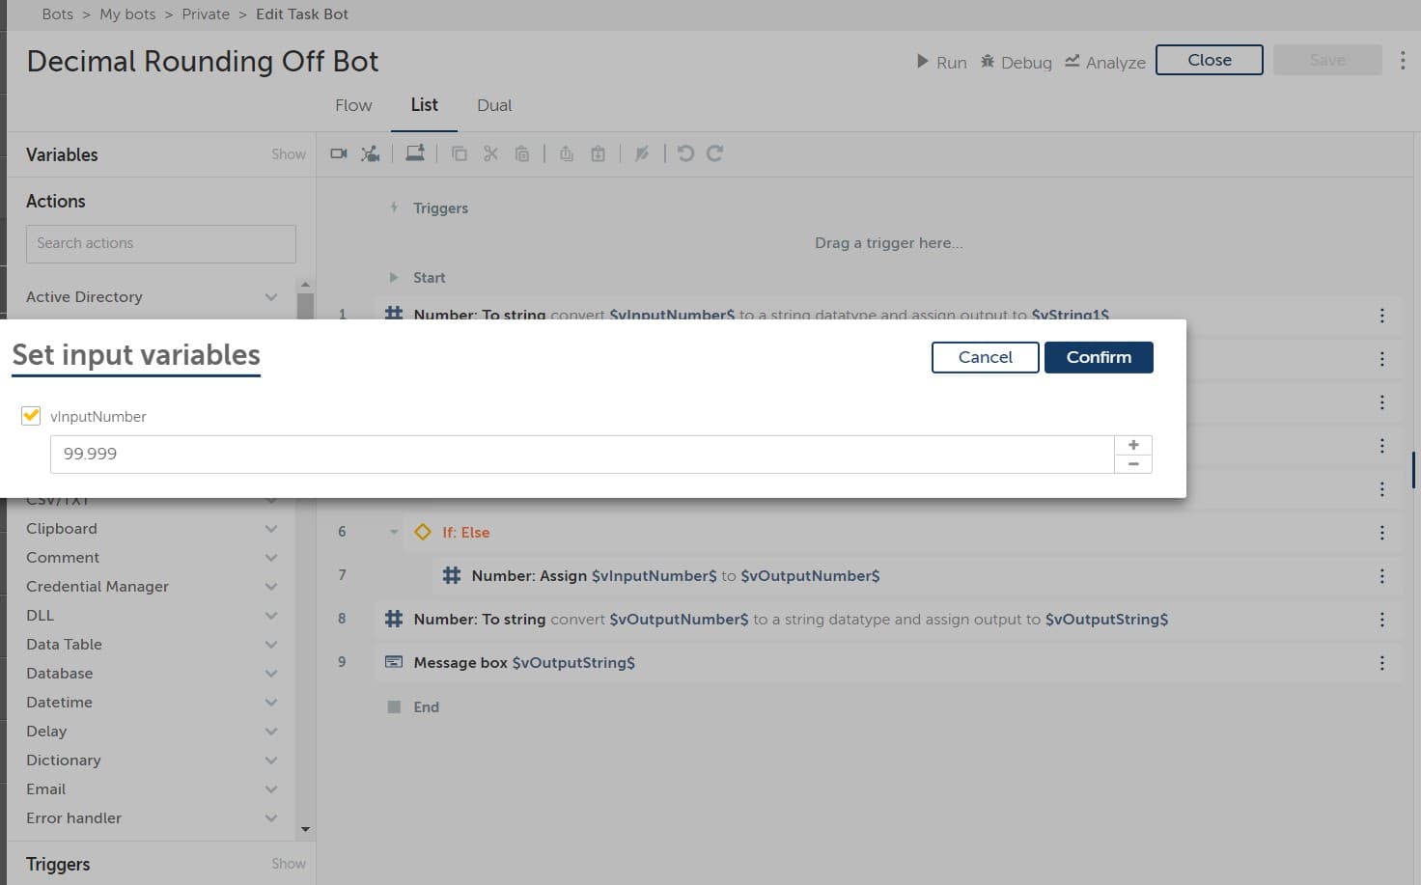Click the start recording camera icon
1421x885 pixels.
point(339,153)
